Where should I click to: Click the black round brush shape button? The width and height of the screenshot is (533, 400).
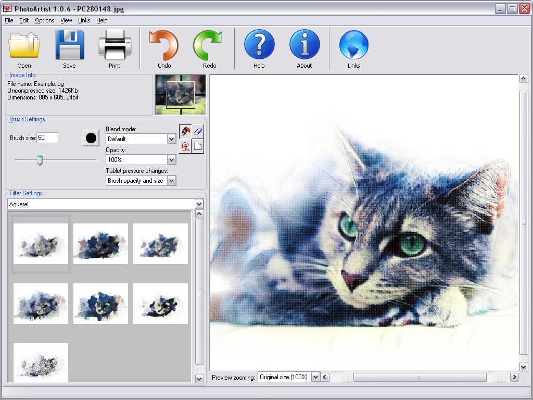[91, 138]
